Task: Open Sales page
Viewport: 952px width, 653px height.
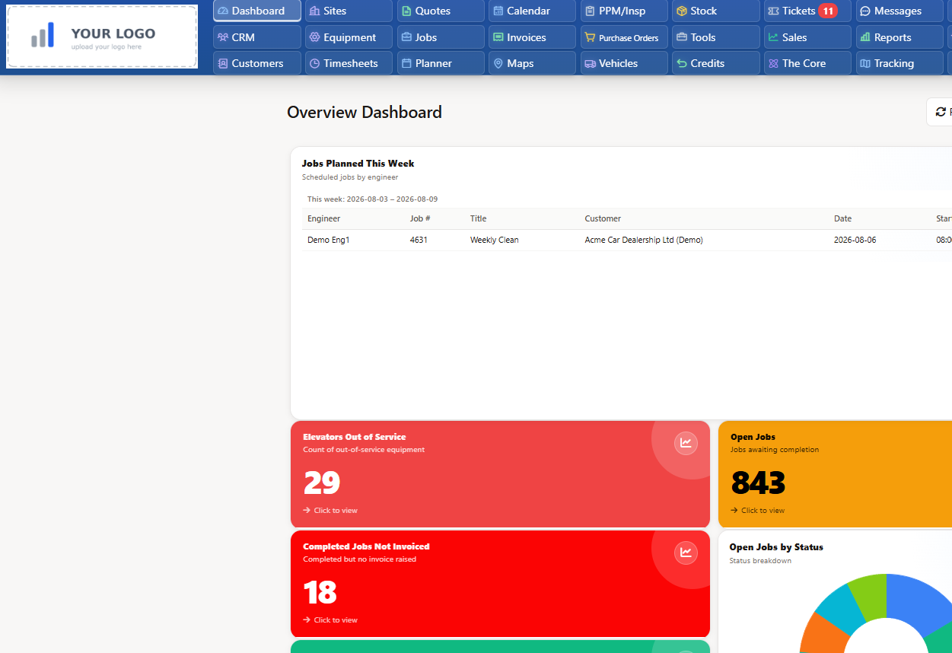Action: [x=807, y=37]
